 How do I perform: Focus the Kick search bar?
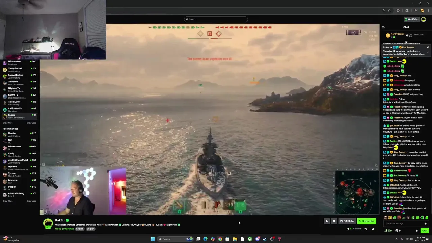[x=216, y=19]
